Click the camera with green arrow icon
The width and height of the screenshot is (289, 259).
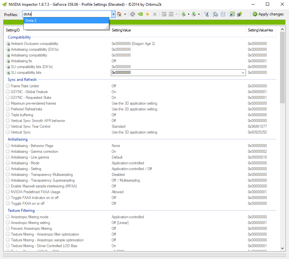pyautogui.click(x=240, y=14)
